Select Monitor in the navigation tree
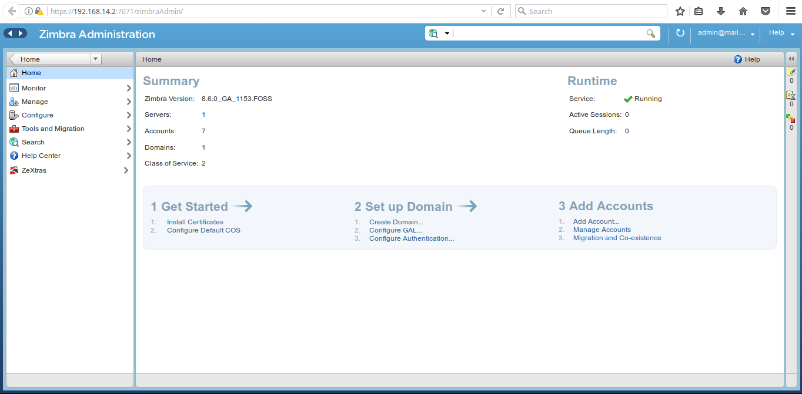The image size is (802, 394). coord(70,88)
